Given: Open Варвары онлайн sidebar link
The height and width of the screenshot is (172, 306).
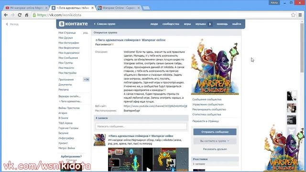Looking at the screenshot, I should pyautogui.click(x=69, y=97).
